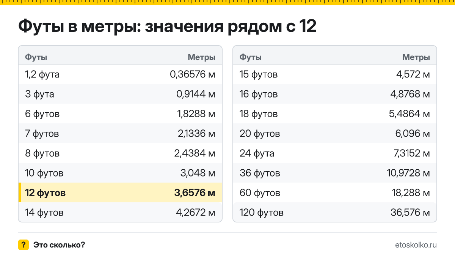Click the heading 'Футы в метры: значения рядом с 12'
Screen dimensions: 455x257
(167, 27)
